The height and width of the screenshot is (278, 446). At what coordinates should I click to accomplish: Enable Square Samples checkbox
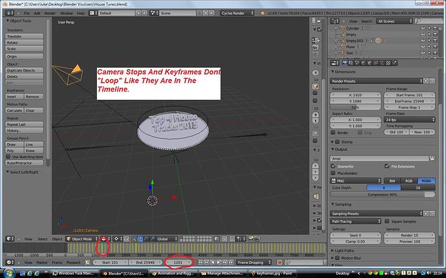[387, 221]
